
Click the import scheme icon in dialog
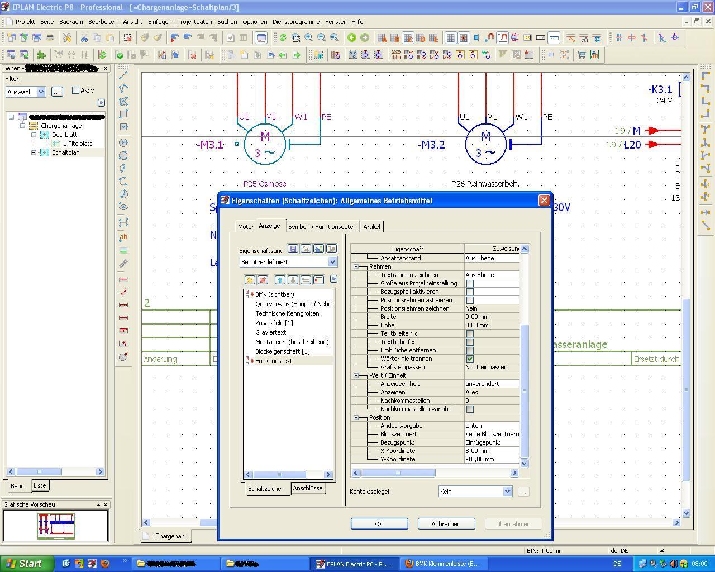pyautogui.click(x=318, y=249)
